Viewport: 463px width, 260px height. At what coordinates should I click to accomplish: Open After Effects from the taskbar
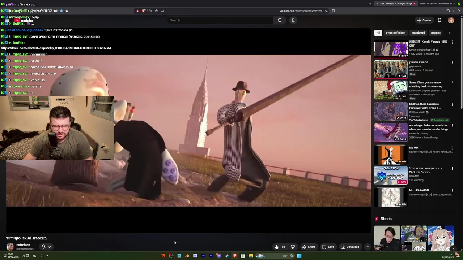203,256
